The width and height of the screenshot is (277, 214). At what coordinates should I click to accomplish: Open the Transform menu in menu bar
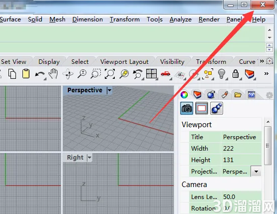125,19
